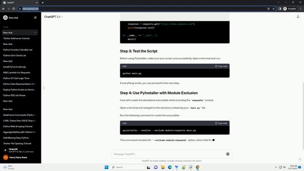Click the taskbar Search box

click(128, 167)
